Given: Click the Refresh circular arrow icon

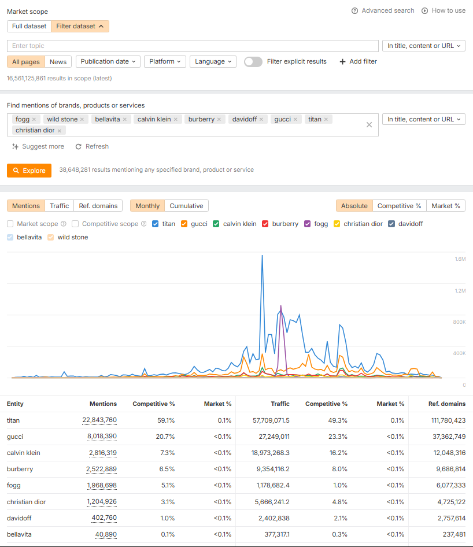Looking at the screenshot, I should click(79, 146).
